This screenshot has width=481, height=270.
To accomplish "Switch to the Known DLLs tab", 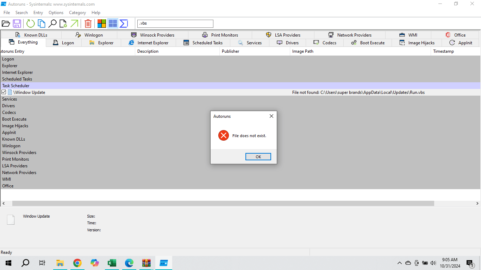I will (31, 35).
